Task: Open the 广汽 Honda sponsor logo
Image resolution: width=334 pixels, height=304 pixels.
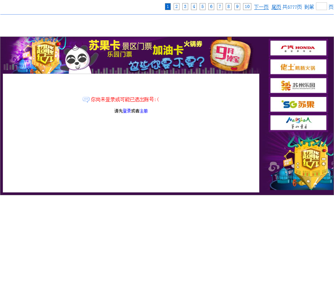Action: click(298, 48)
